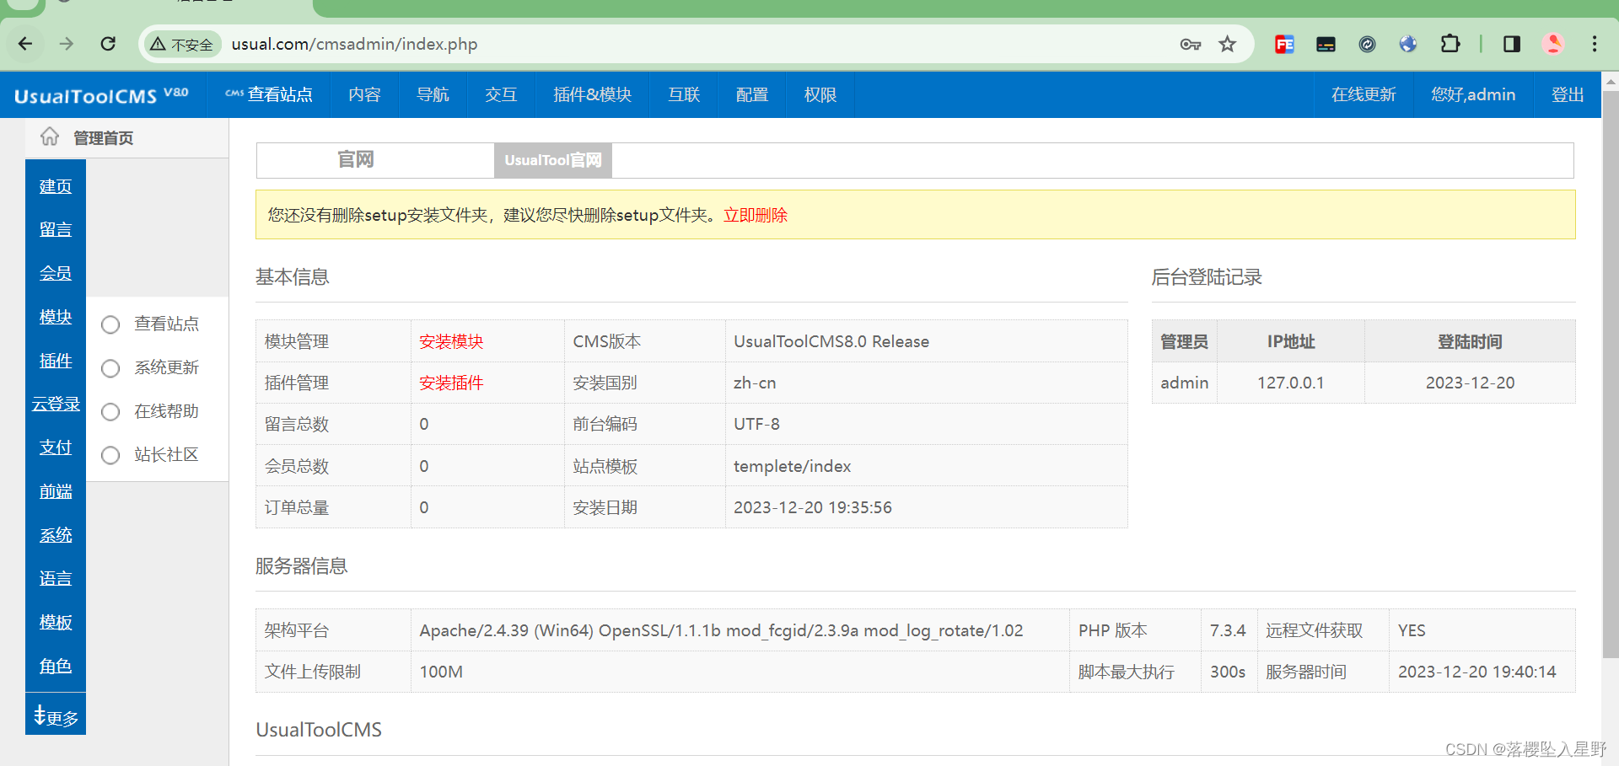
Task: Open 模块 in the blue sidebar
Action: pyautogui.click(x=56, y=317)
